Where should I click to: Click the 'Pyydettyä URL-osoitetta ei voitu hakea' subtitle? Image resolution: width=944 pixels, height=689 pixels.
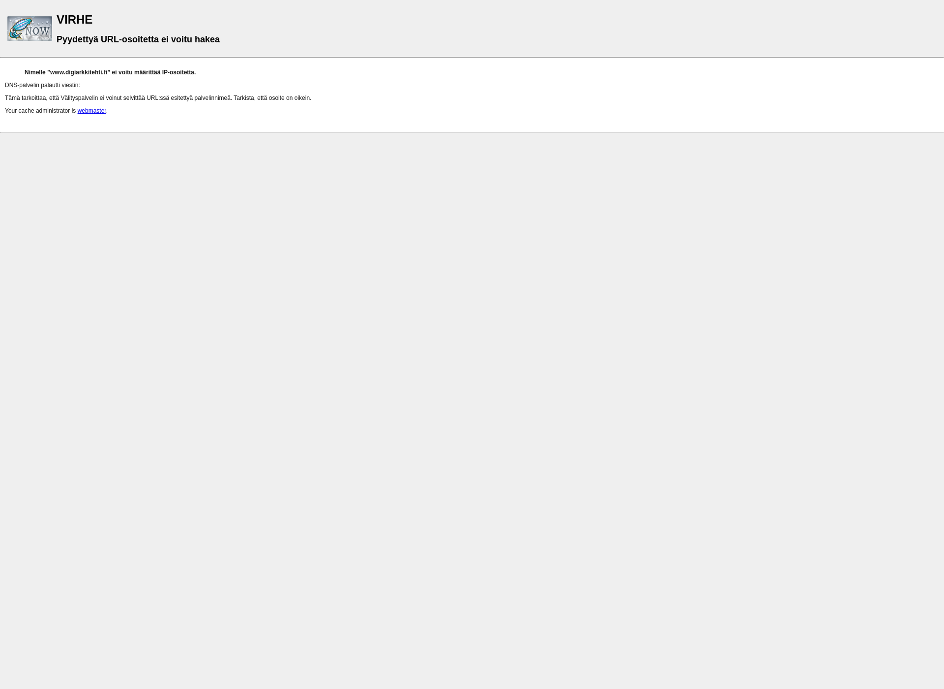[x=138, y=39]
